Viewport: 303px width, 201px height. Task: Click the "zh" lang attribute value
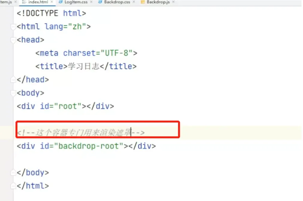[x=77, y=27]
